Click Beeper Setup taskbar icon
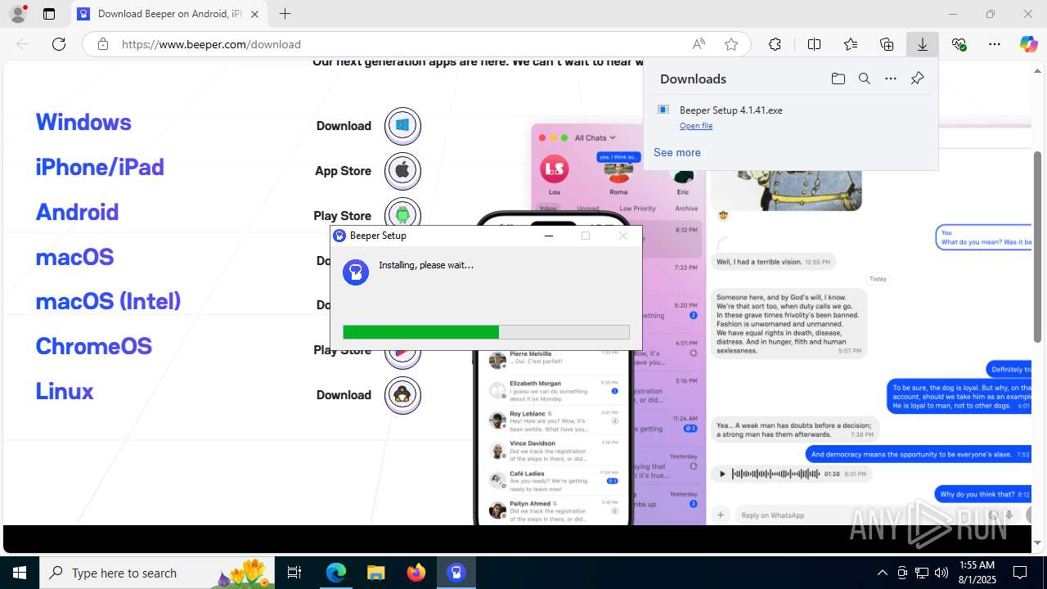Viewport: 1047px width, 589px height. (x=456, y=573)
